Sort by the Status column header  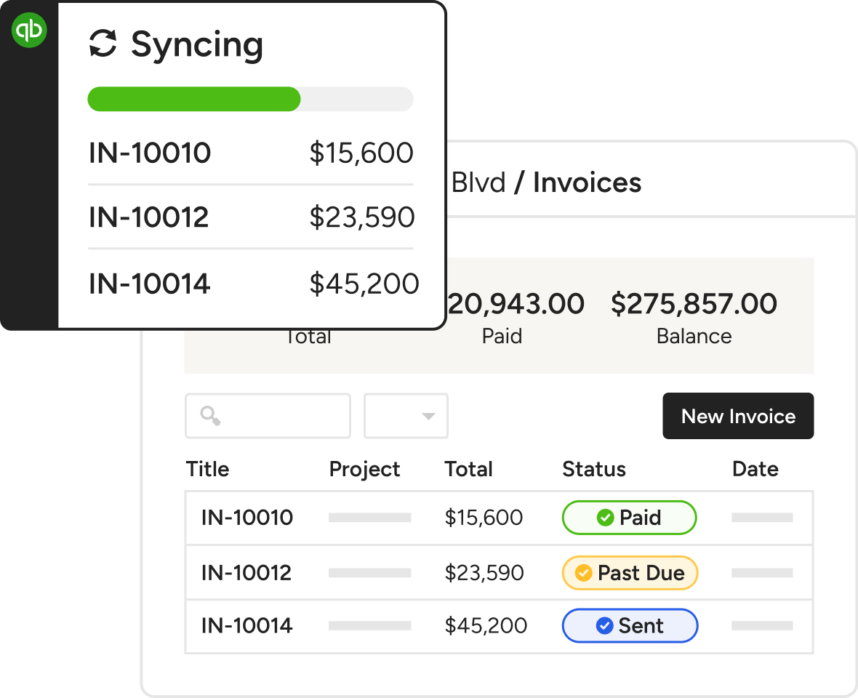[x=593, y=470]
